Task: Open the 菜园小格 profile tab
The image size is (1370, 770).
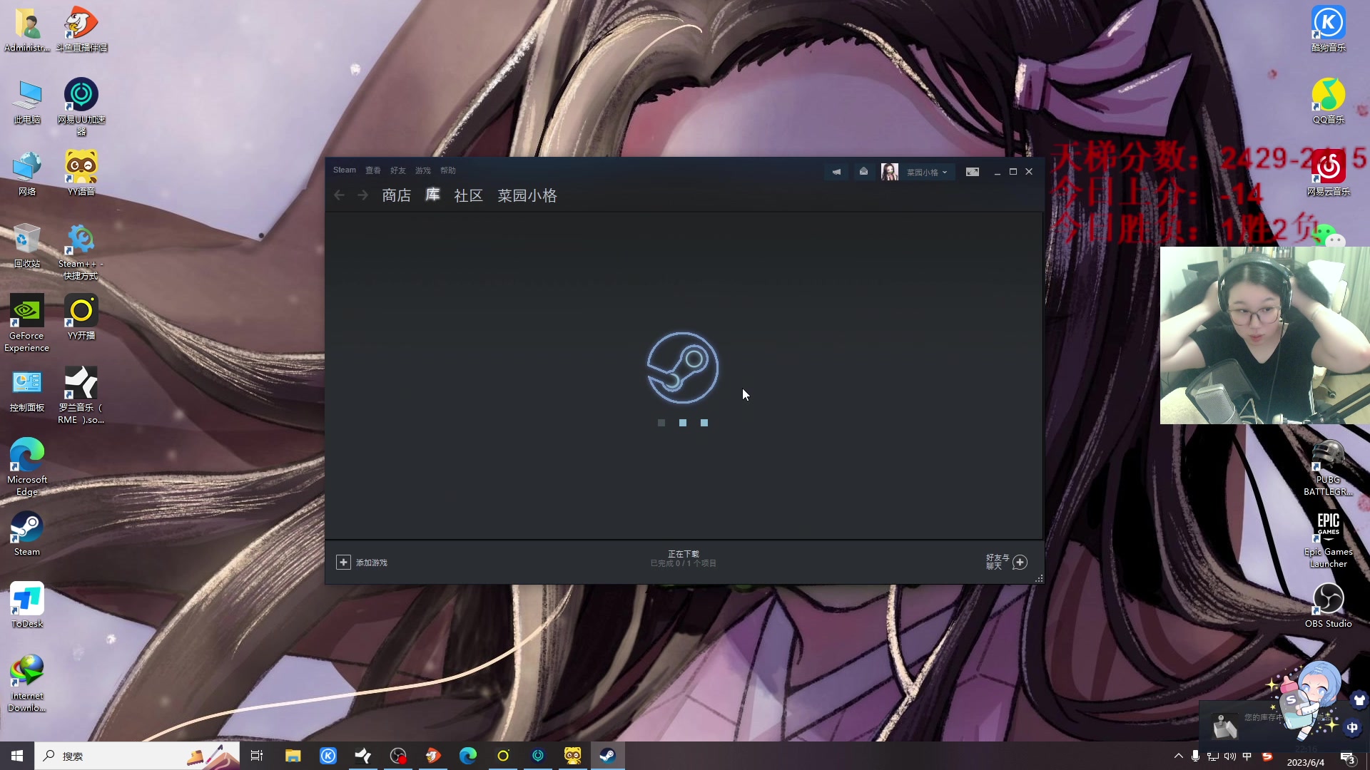Action: [527, 195]
